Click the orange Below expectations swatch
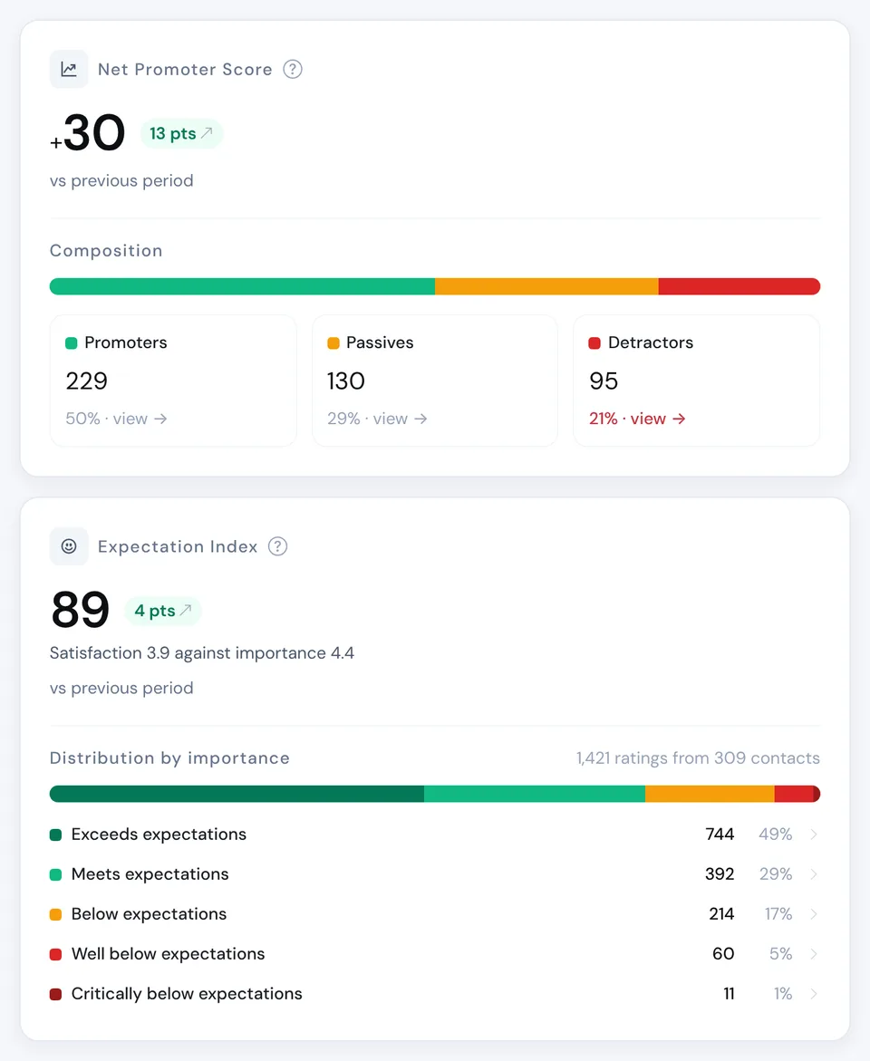Image resolution: width=870 pixels, height=1061 pixels. [55, 915]
